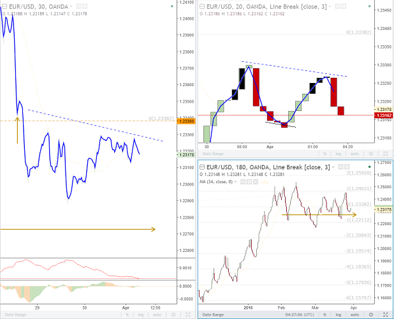This screenshot has height=319, width=394.
Task: Click the MA (34, close, 0) indicator label
Action: [216, 182]
